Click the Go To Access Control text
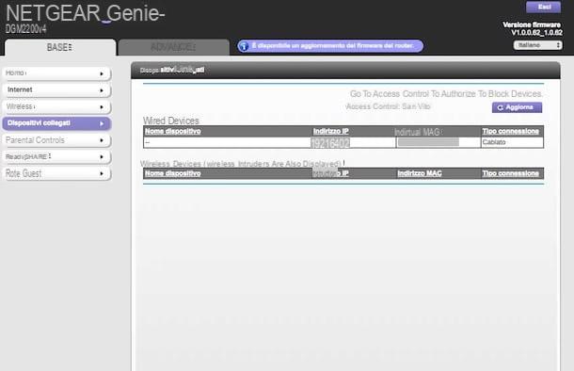Screen dimensions: 574x371 coord(446,94)
